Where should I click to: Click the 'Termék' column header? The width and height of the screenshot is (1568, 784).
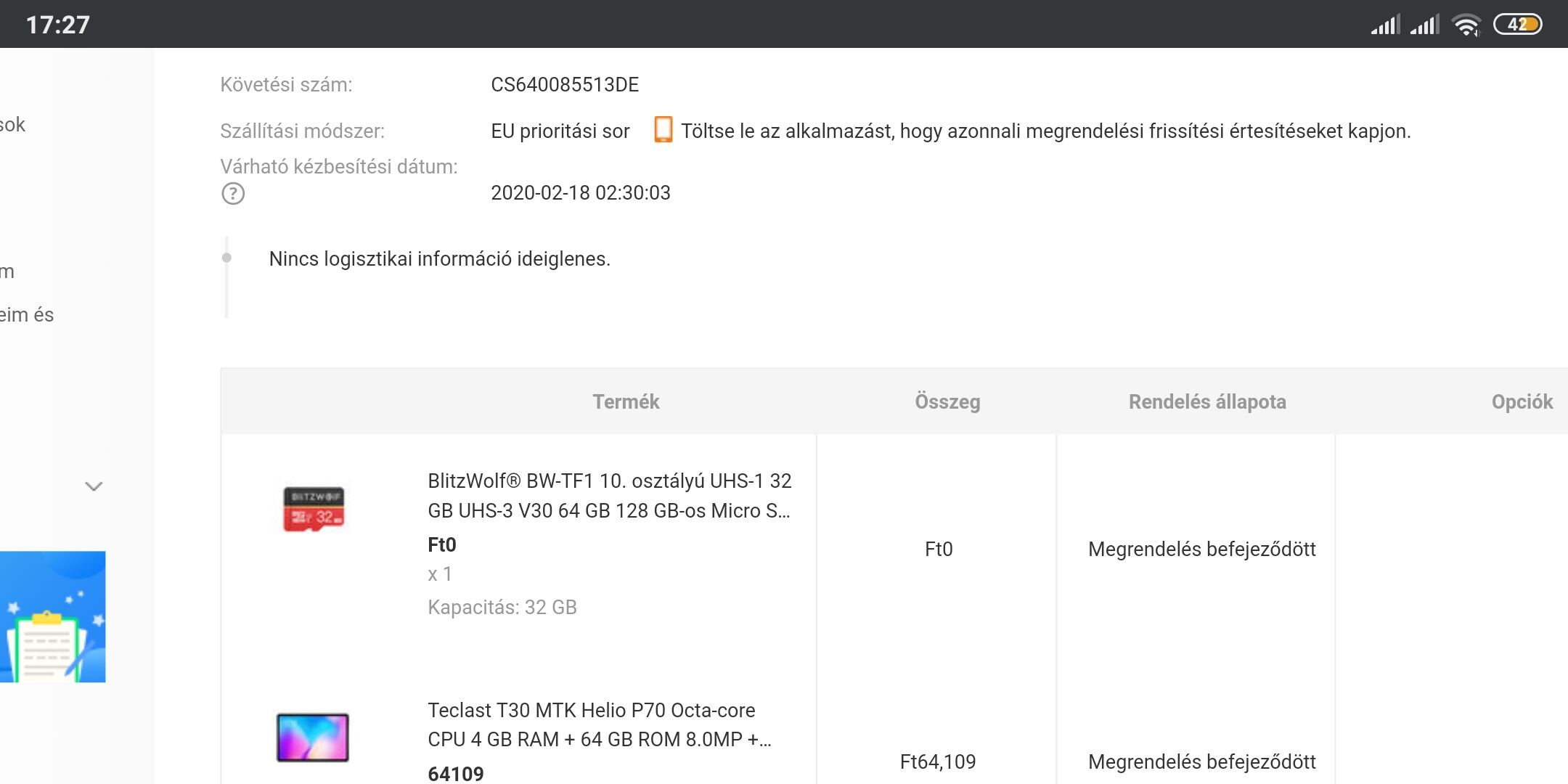pos(626,401)
